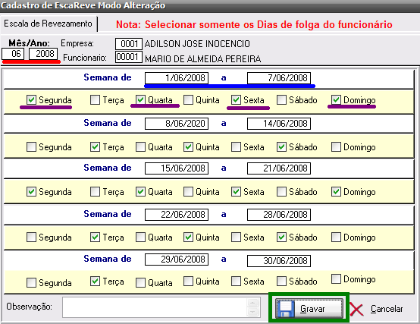Uncheck Sábado in week of 8/06
The width and height of the screenshot is (420, 324).
click(x=281, y=147)
